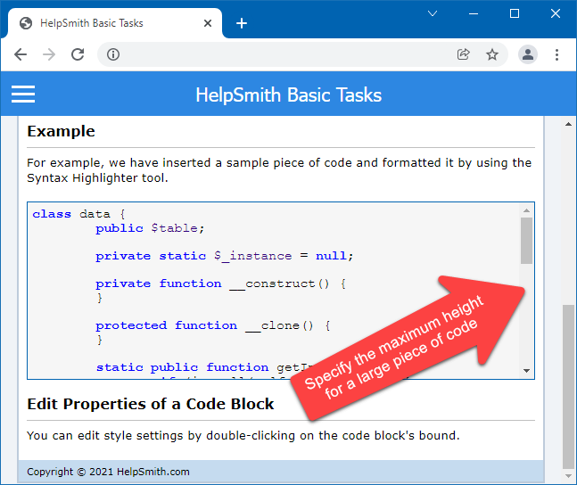
Task: Click the page scrollbar up arrow
Action: [x=569, y=125]
